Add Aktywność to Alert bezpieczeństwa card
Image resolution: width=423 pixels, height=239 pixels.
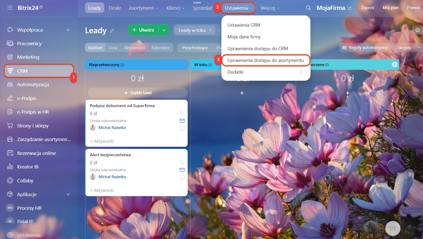point(102,190)
